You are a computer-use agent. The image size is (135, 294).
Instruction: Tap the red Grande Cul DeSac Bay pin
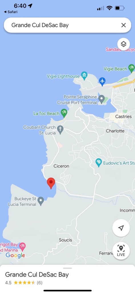tap(51, 183)
